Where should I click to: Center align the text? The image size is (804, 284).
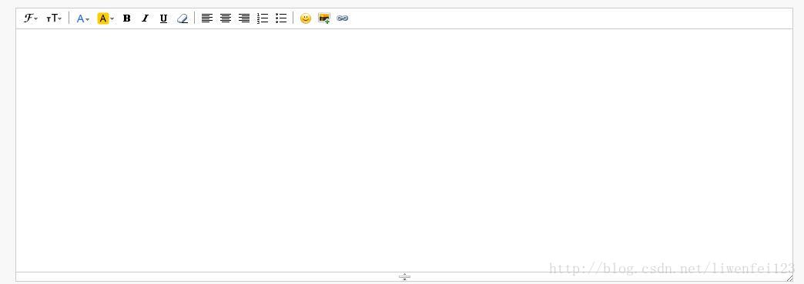pyautogui.click(x=225, y=18)
